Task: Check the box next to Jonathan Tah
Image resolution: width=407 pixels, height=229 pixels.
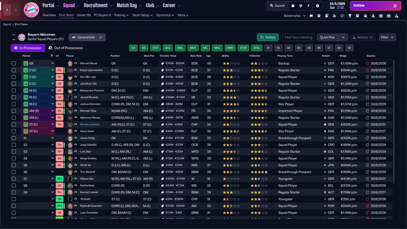Action: click(x=14, y=84)
